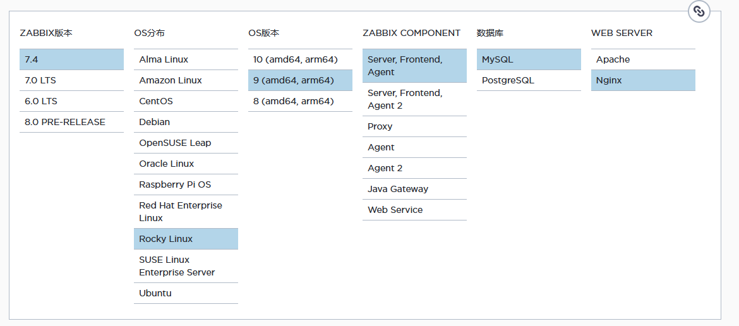Click the copy link icon
Viewport: 739px width, 326px height.
pos(699,11)
